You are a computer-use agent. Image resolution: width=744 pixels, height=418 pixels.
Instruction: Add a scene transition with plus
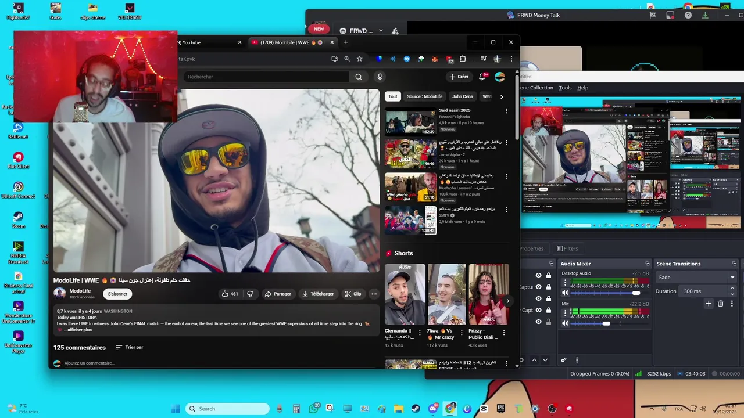(709, 303)
